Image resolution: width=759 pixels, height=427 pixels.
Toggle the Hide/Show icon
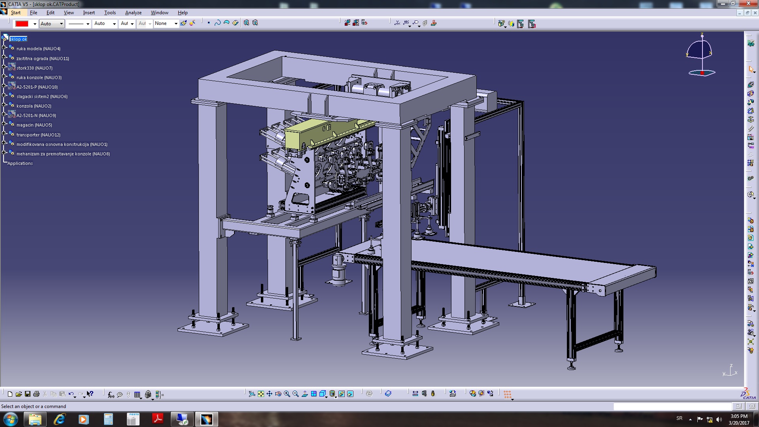coord(342,394)
